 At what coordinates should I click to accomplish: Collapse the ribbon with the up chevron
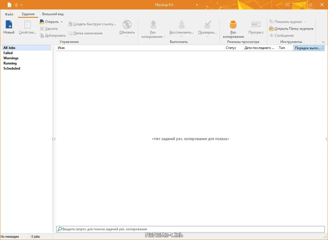point(323,42)
